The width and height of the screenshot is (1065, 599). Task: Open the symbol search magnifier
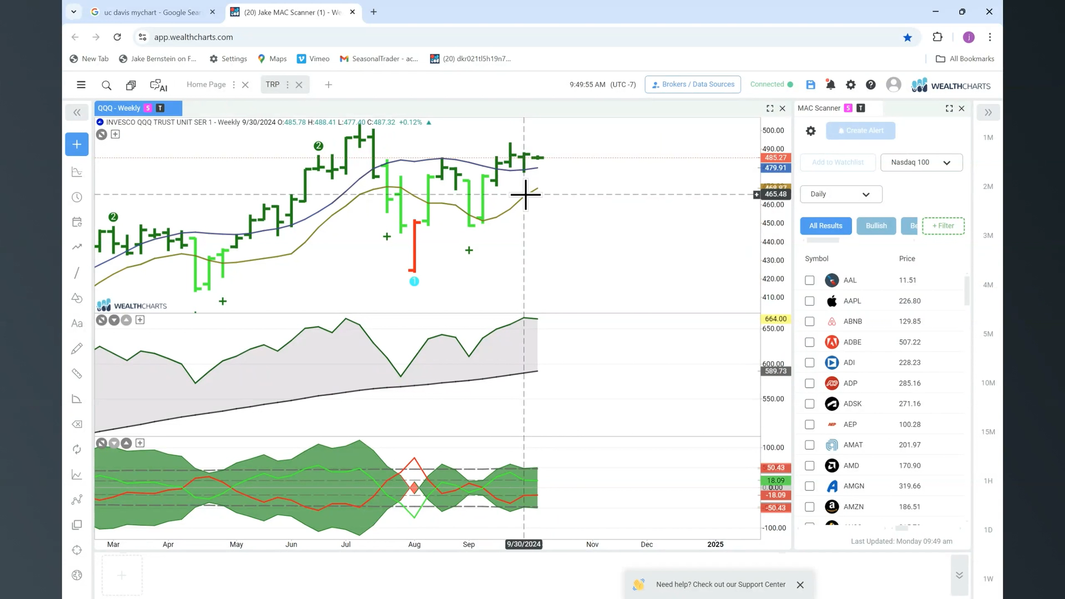point(106,85)
